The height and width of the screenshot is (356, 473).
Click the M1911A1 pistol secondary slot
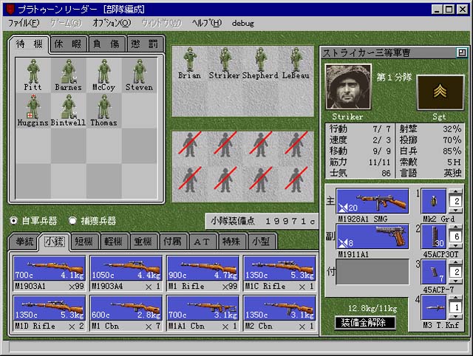pos(372,236)
